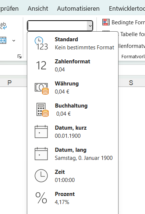This screenshot has height=214, width=145.
Task: Select column S header
Action: (131, 83)
